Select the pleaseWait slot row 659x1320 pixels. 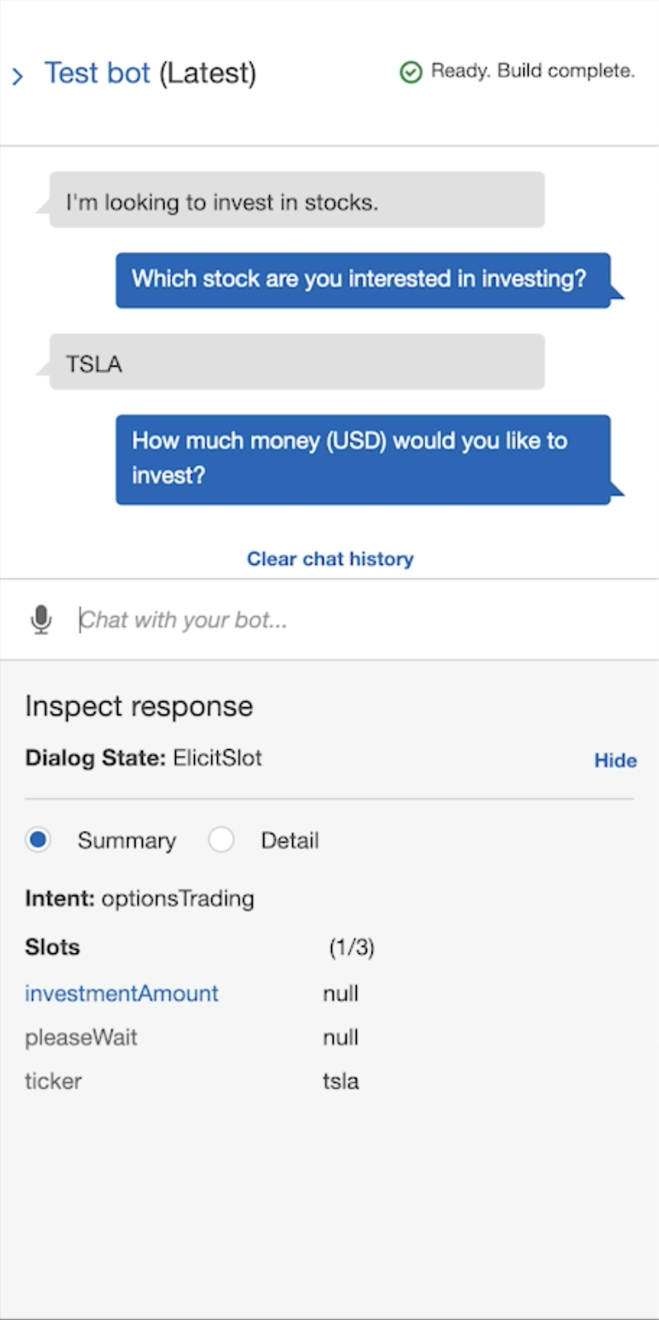pyautogui.click(x=81, y=1037)
